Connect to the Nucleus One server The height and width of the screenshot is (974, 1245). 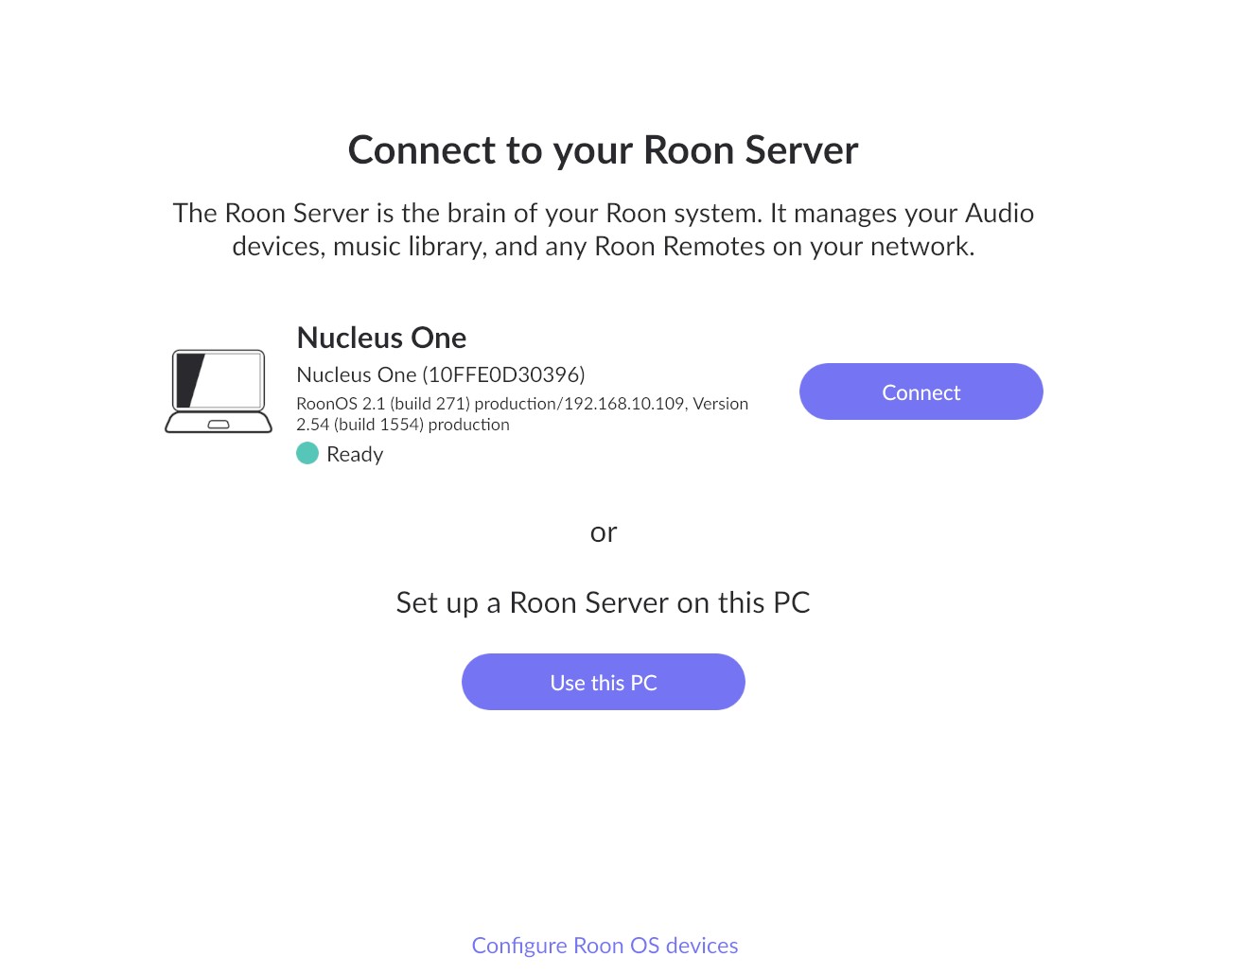921,391
